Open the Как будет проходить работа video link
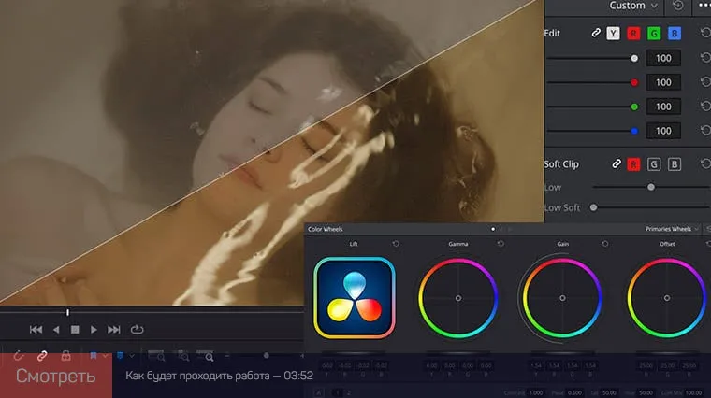This screenshot has width=711, height=398. coord(219,376)
